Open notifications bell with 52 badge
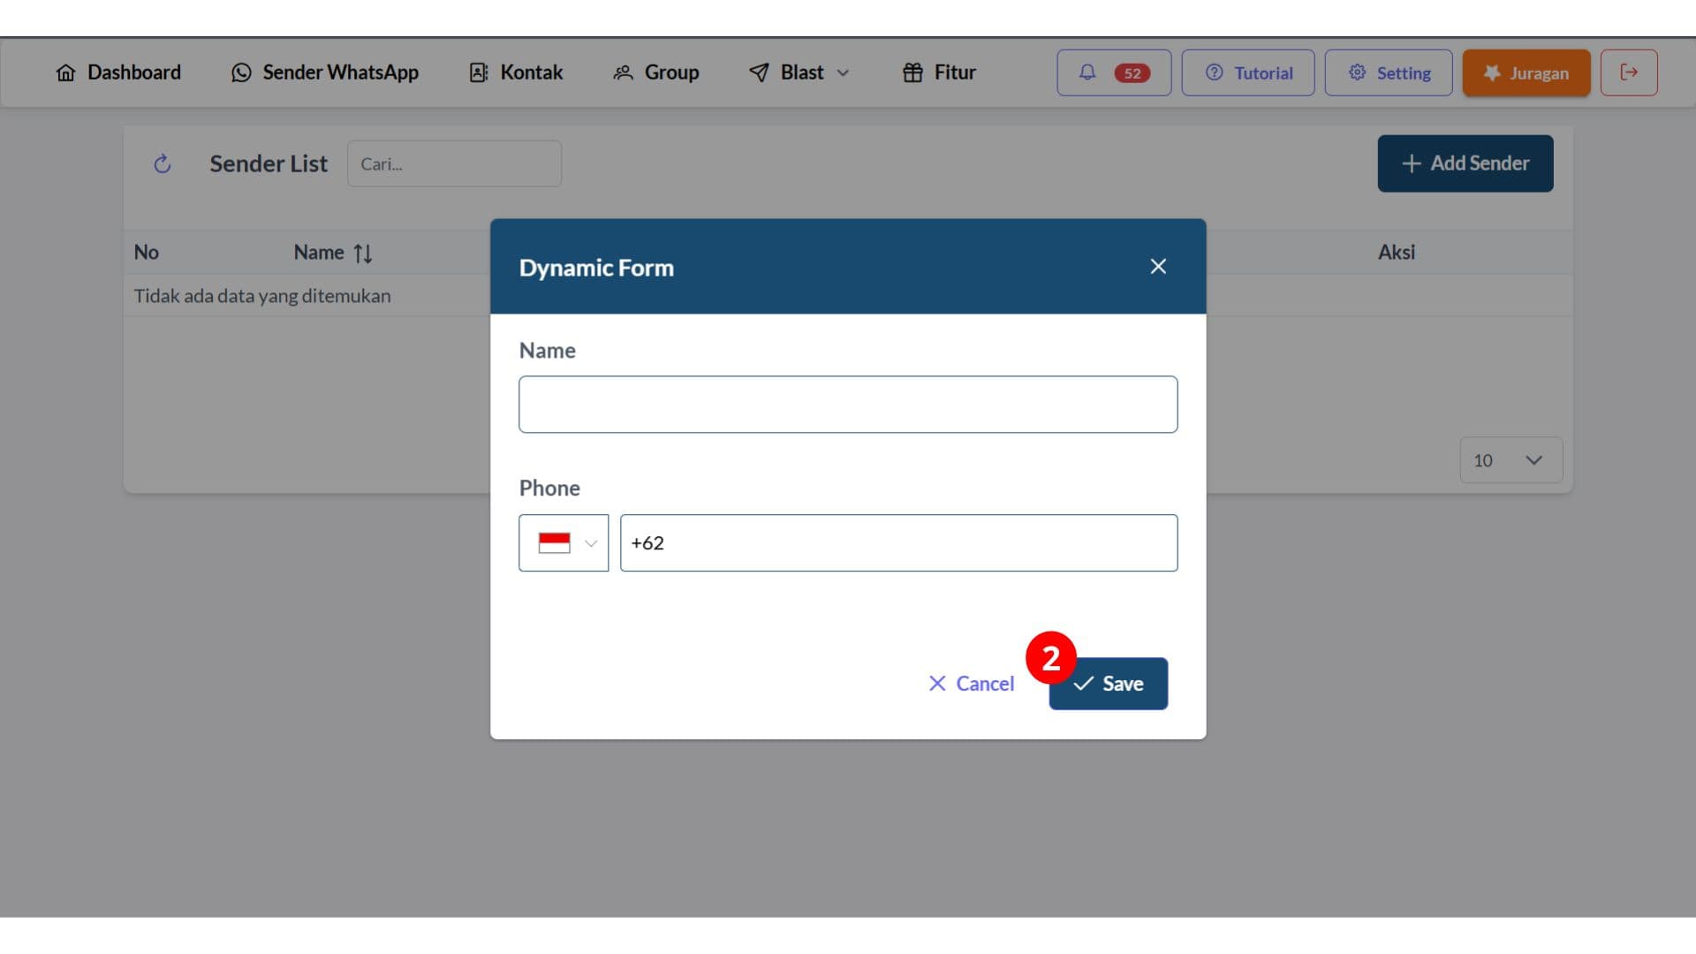1696x954 pixels. (1114, 72)
